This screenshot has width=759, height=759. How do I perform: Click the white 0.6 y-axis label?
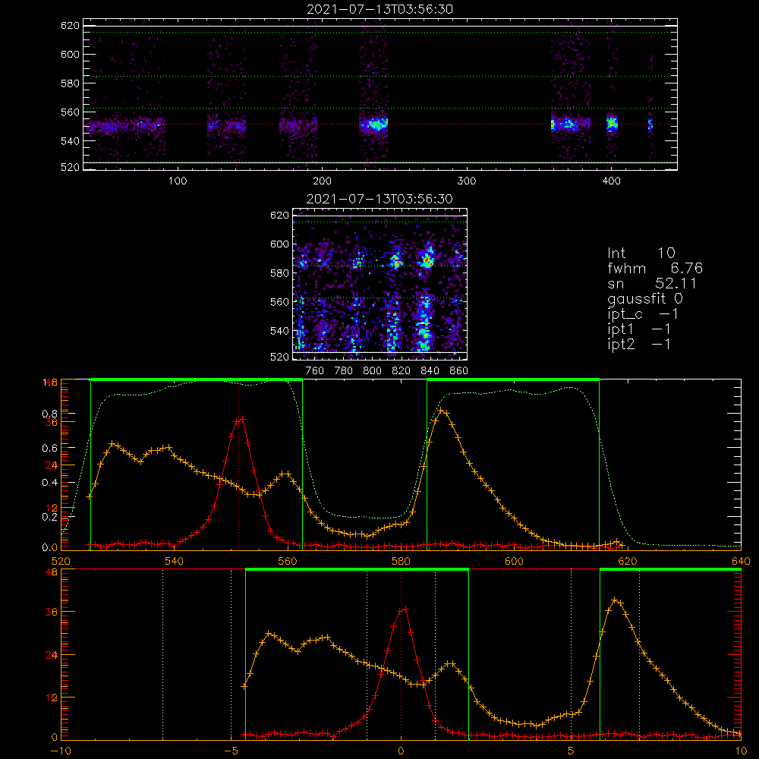49,449
